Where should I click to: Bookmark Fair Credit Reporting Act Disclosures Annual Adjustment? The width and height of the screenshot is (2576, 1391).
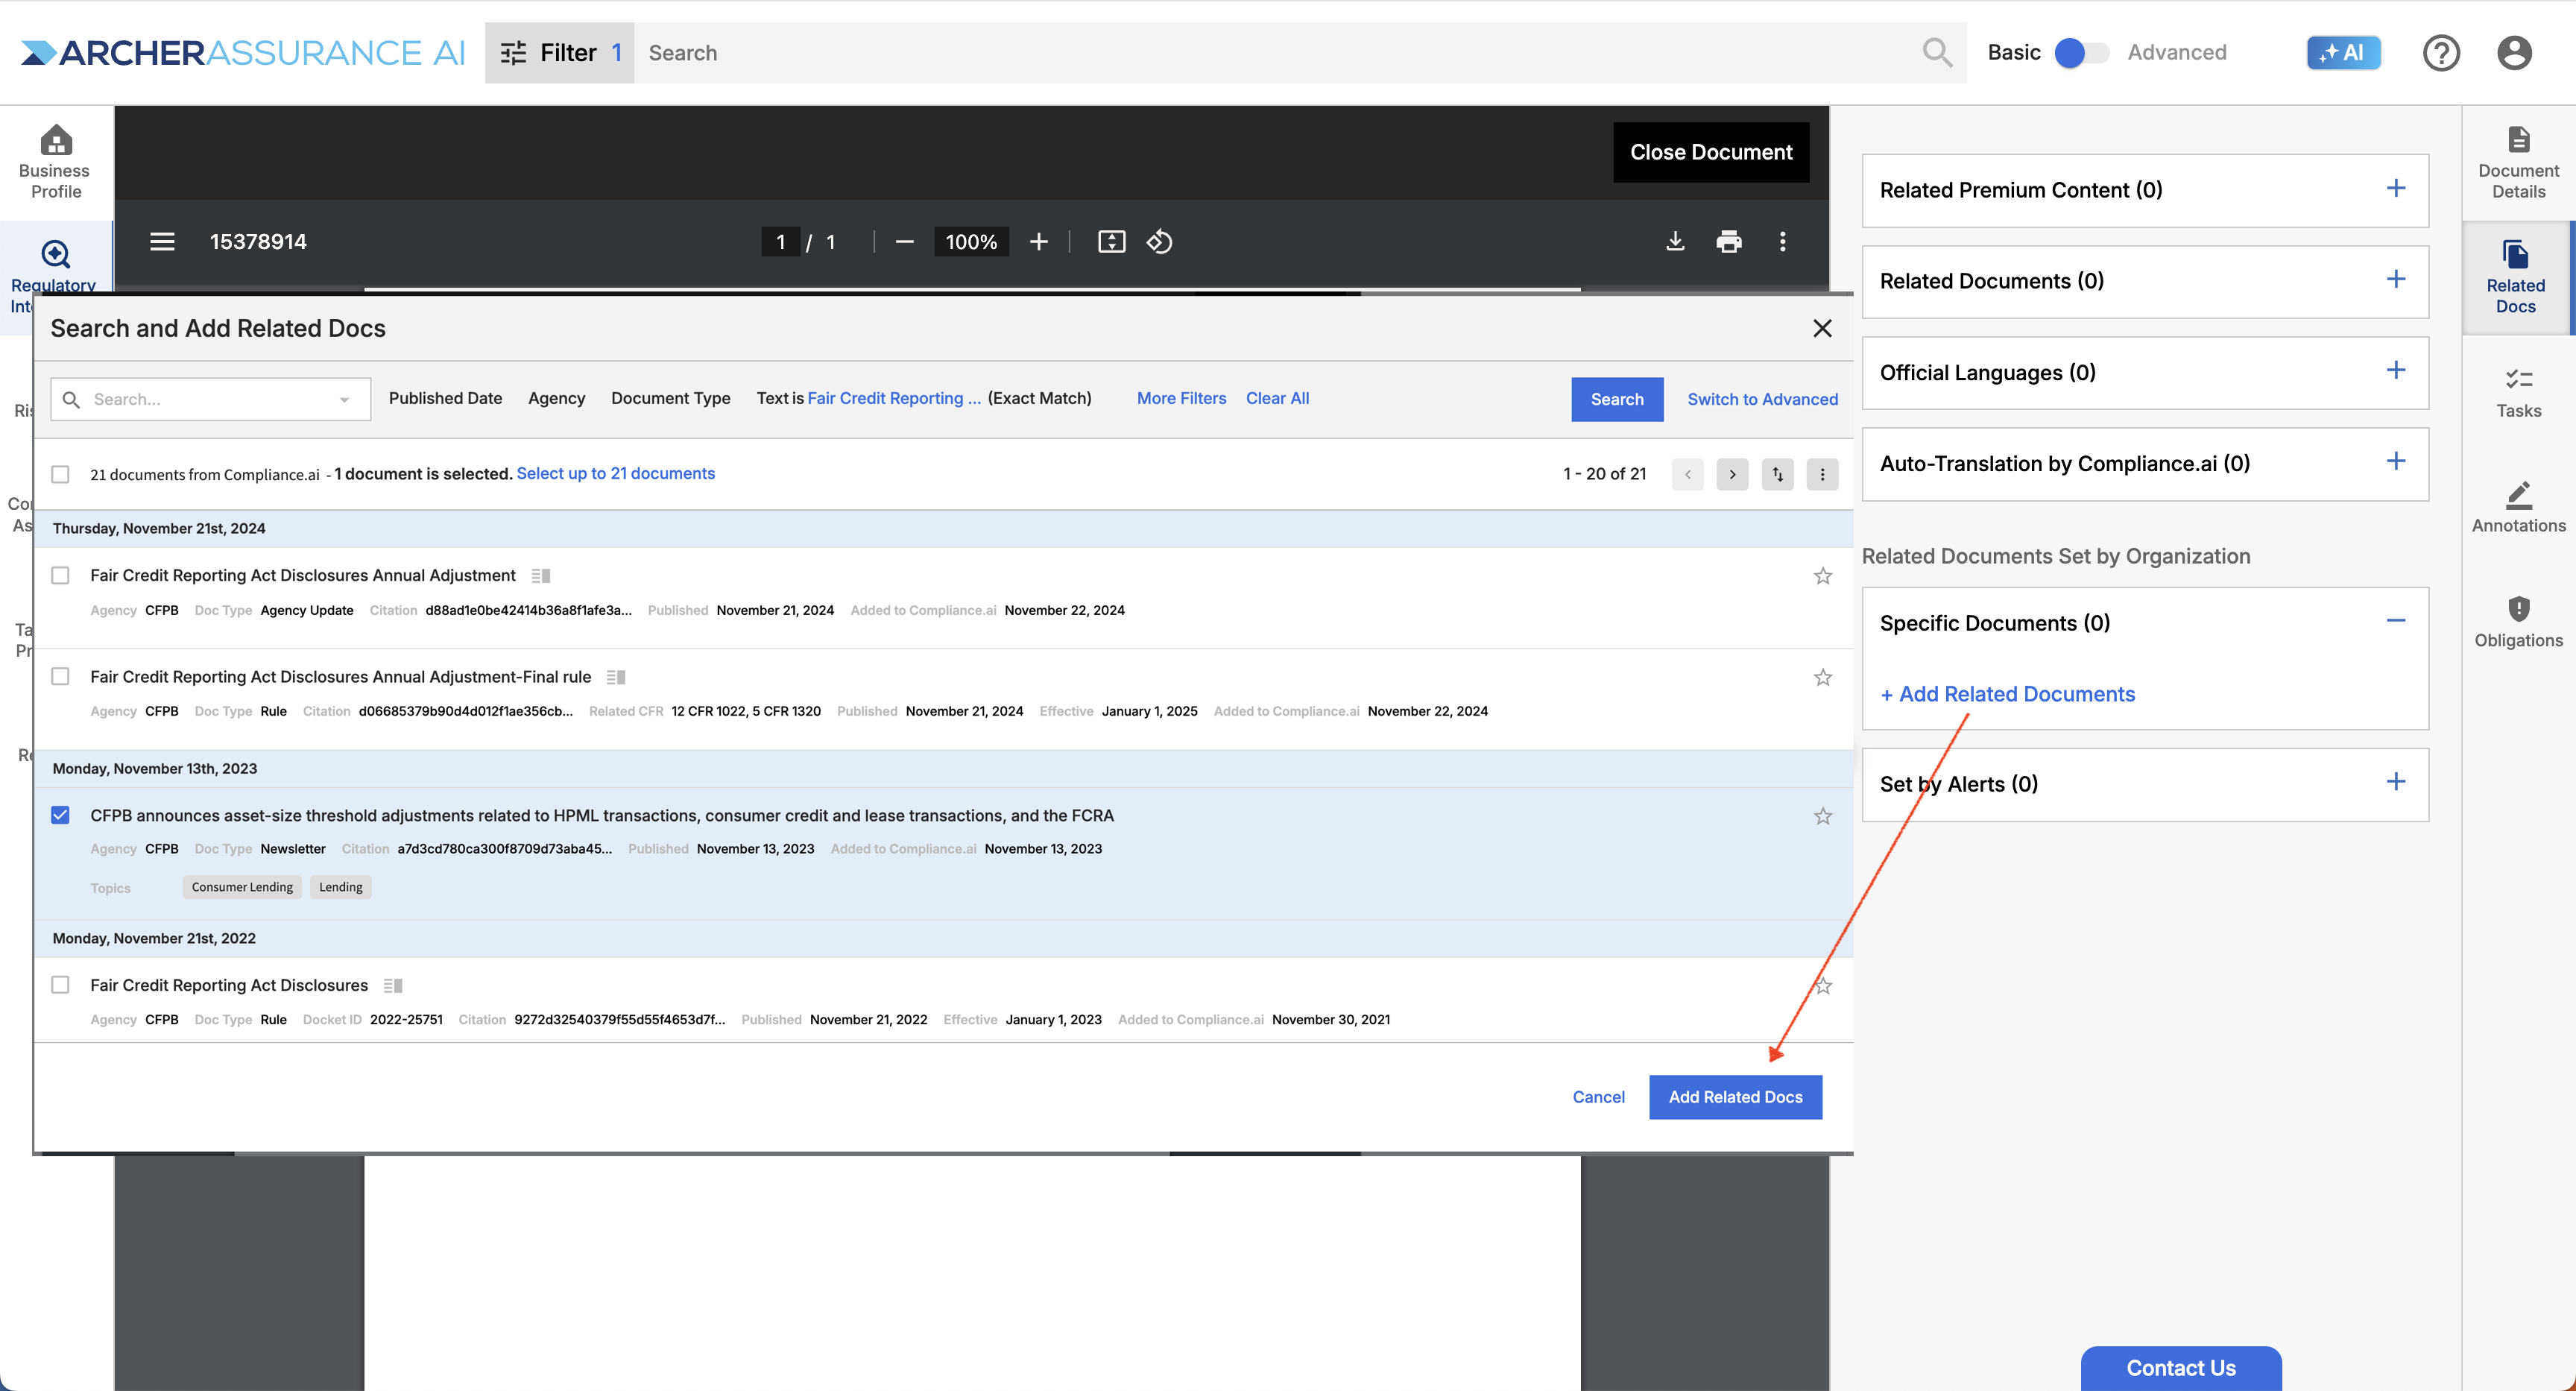point(1823,576)
